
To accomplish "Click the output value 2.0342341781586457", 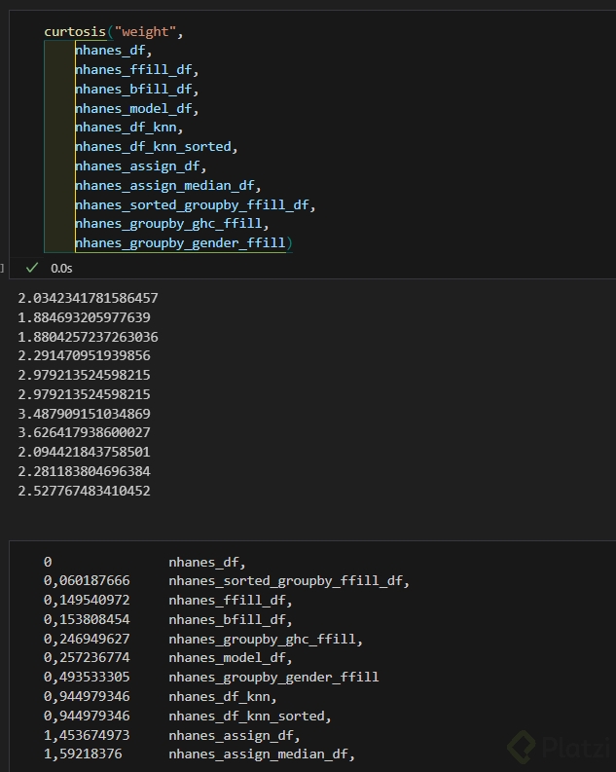I will click(88, 298).
